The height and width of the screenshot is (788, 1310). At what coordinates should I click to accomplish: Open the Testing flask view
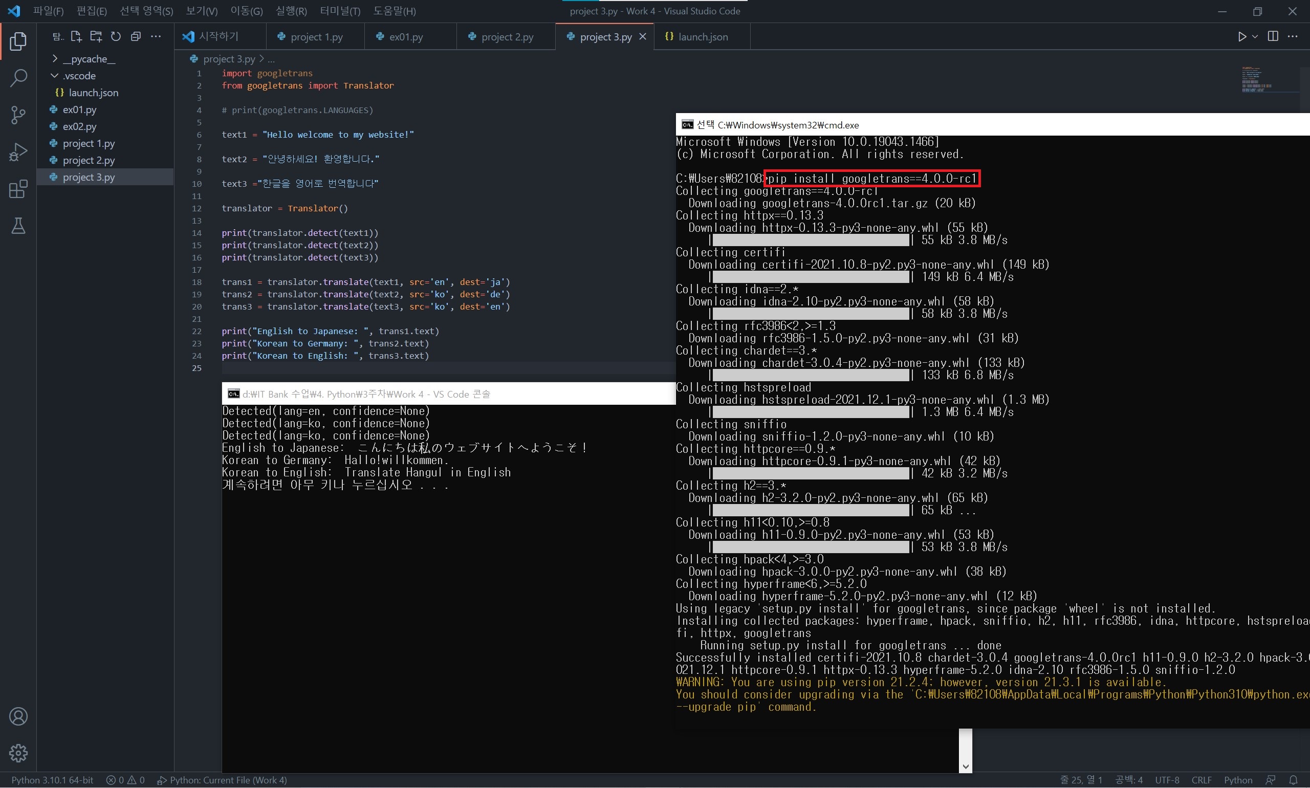tap(18, 226)
